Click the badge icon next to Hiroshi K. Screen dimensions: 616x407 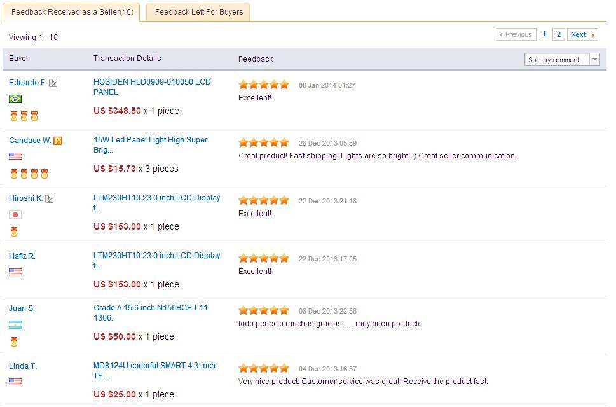point(50,198)
